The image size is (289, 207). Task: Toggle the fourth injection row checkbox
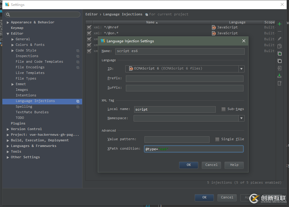coord(89,45)
